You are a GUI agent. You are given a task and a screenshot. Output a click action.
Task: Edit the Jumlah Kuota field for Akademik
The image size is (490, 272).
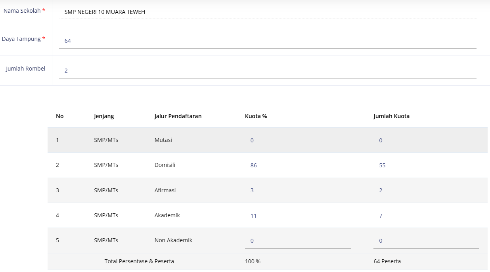tap(426, 216)
